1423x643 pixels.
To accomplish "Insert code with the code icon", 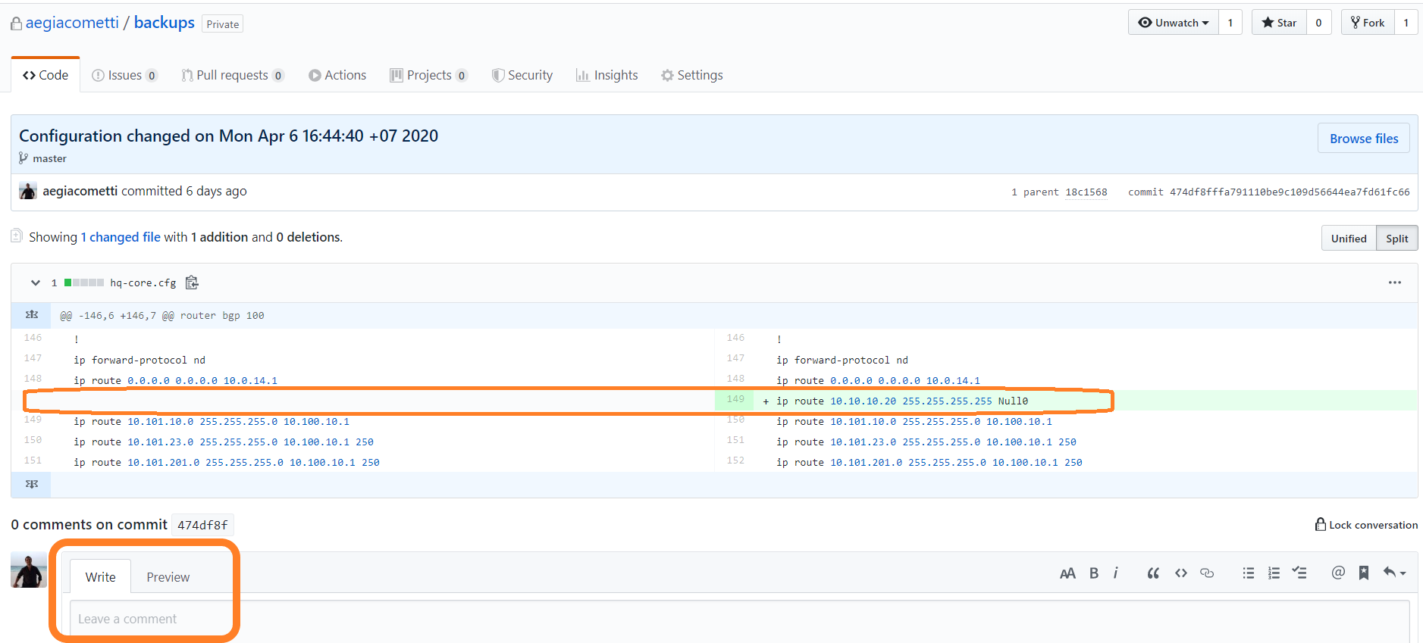I will pyautogui.click(x=1181, y=573).
